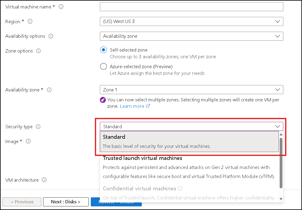Viewport: 302px width, 210px height.
Task: Click the Virtual machine name input field
Action: pyautogui.click(x=192, y=7)
